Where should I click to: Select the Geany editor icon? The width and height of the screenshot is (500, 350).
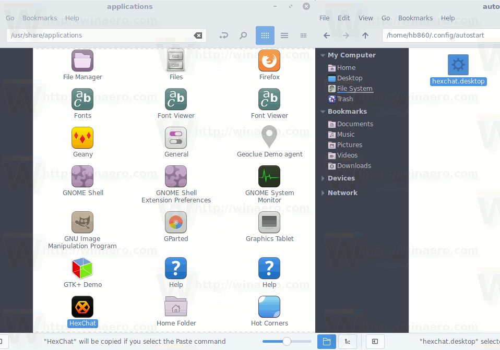pos(82,137)
